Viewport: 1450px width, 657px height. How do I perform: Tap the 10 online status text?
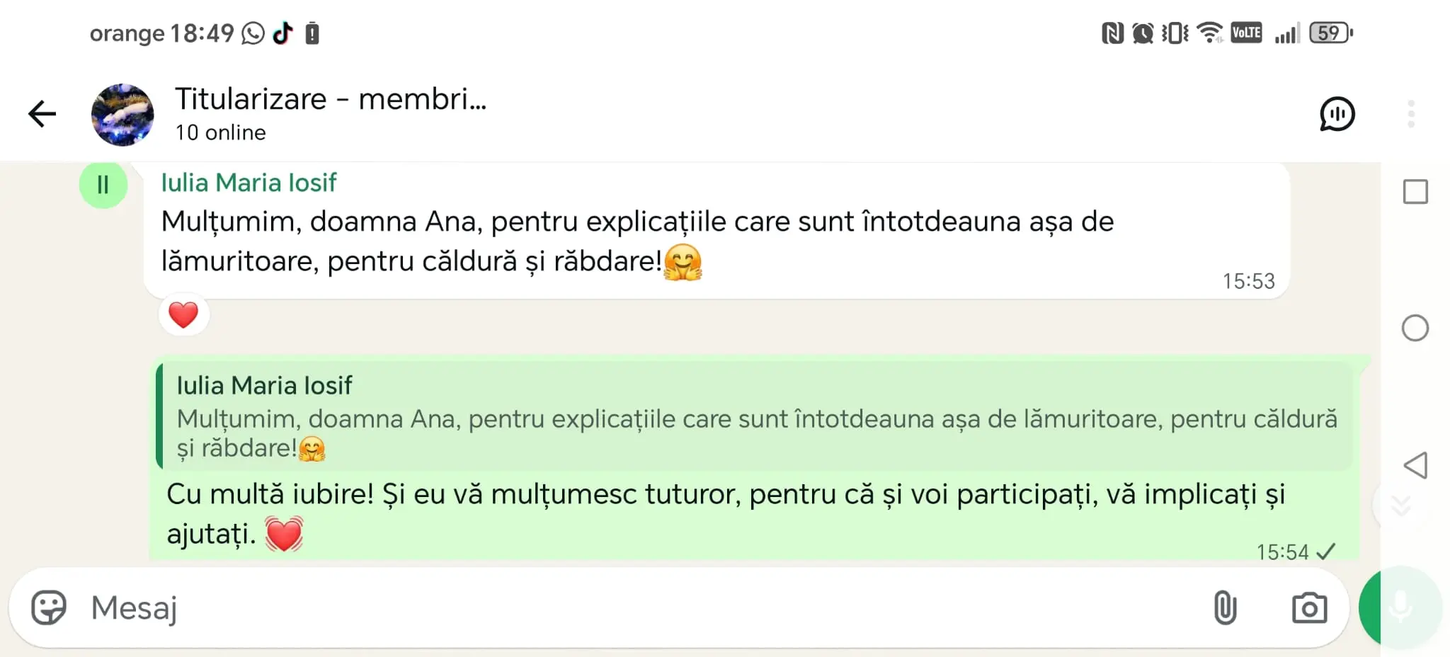[221, 133]
